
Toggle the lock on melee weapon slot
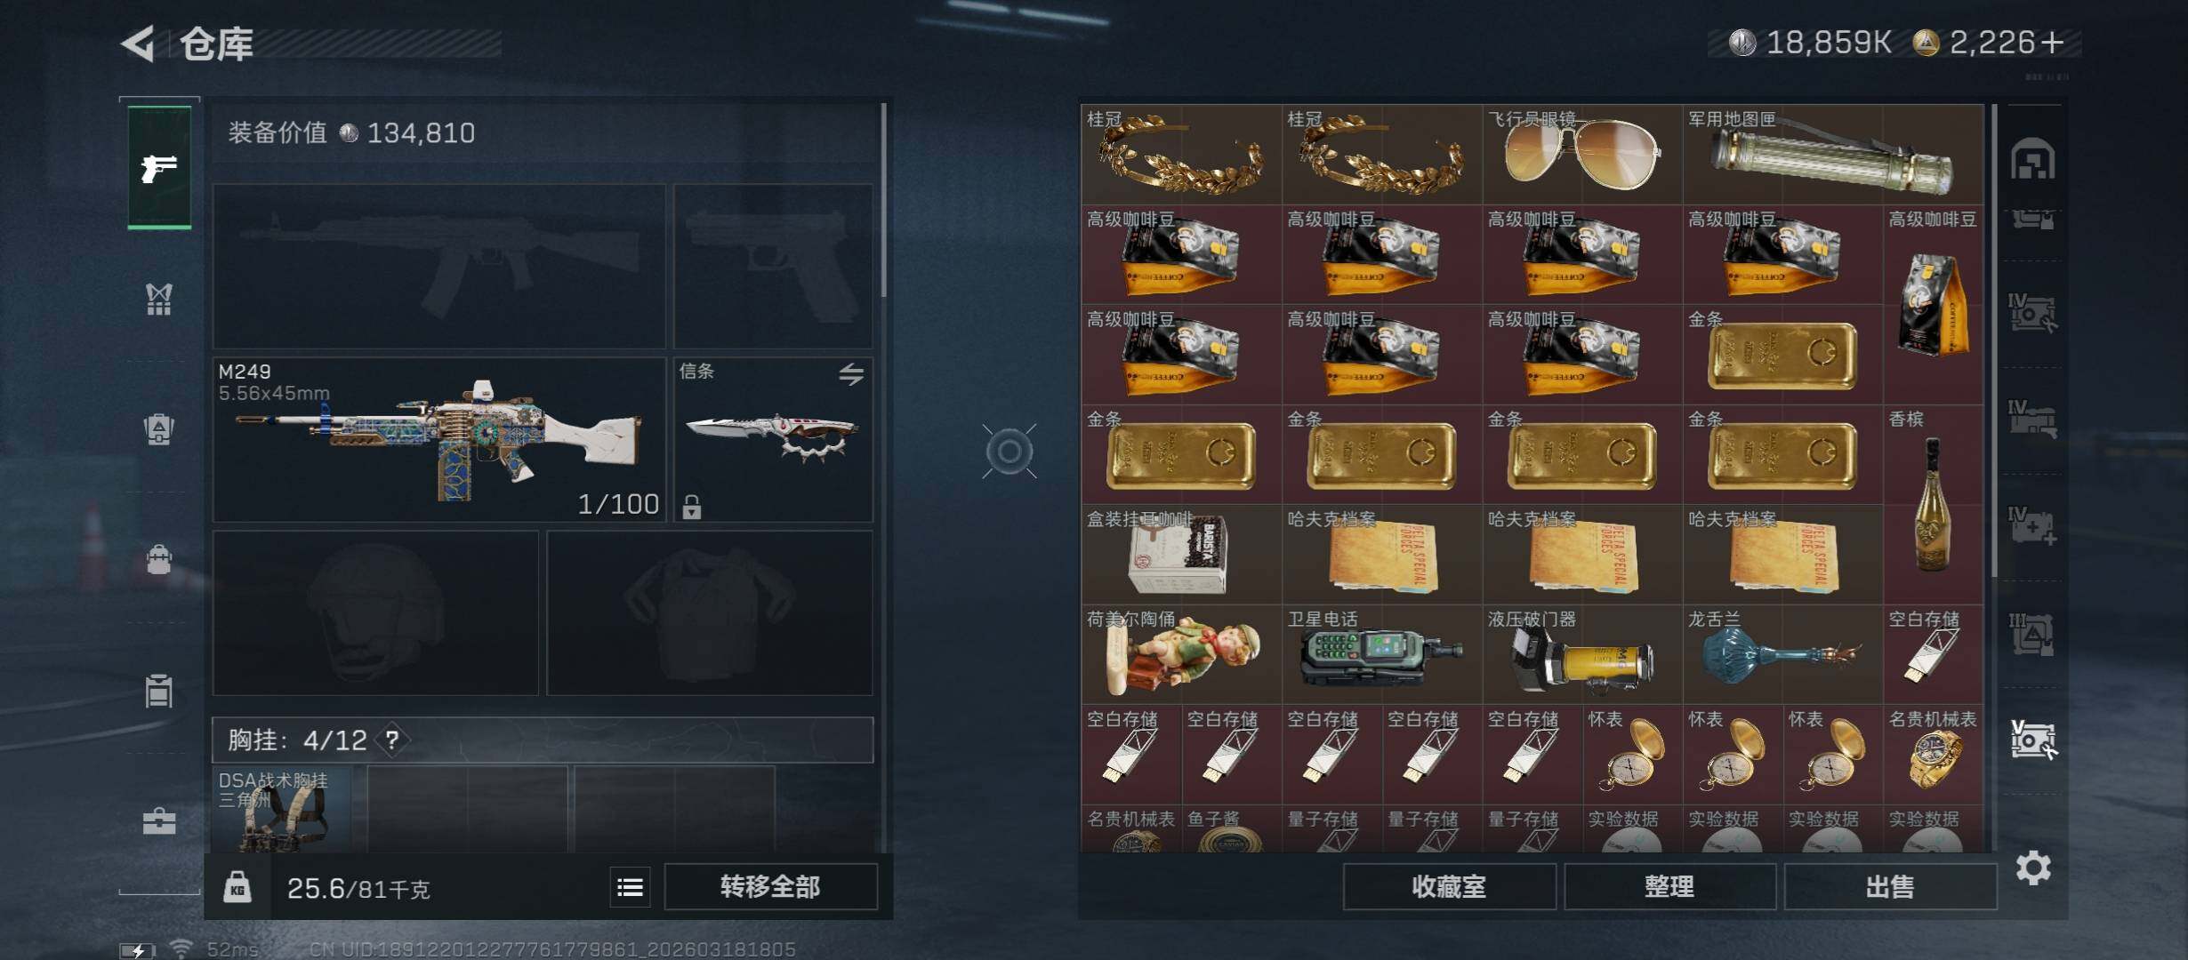[x=692, y=507]
